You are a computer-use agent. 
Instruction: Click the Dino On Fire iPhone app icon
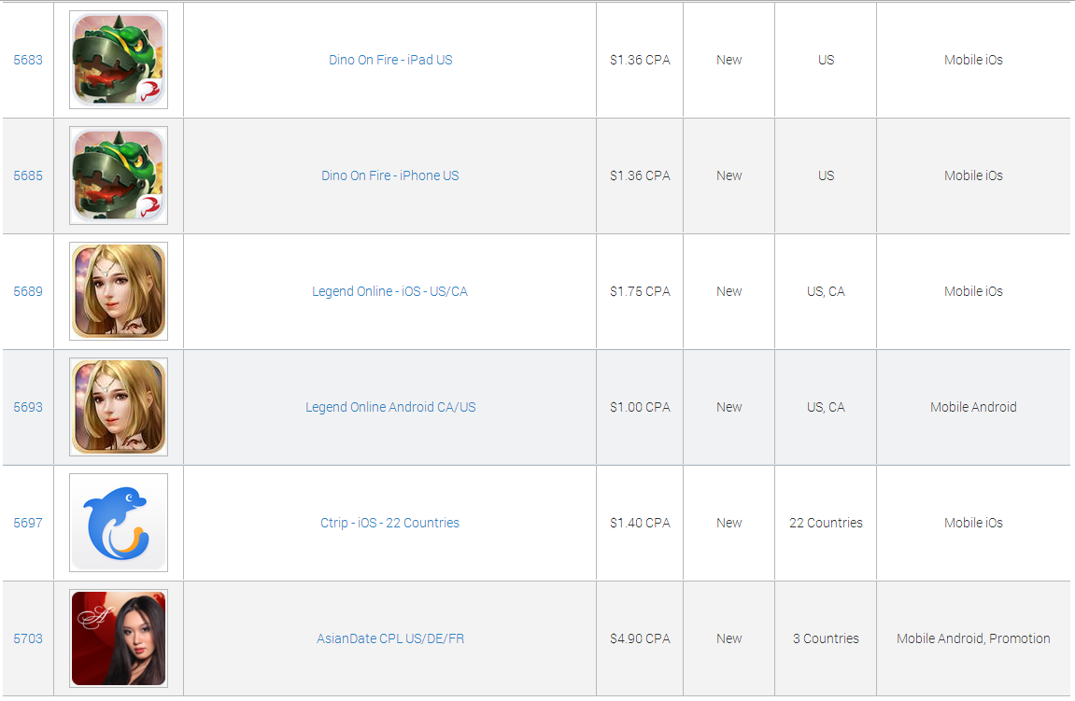[119, 175]
